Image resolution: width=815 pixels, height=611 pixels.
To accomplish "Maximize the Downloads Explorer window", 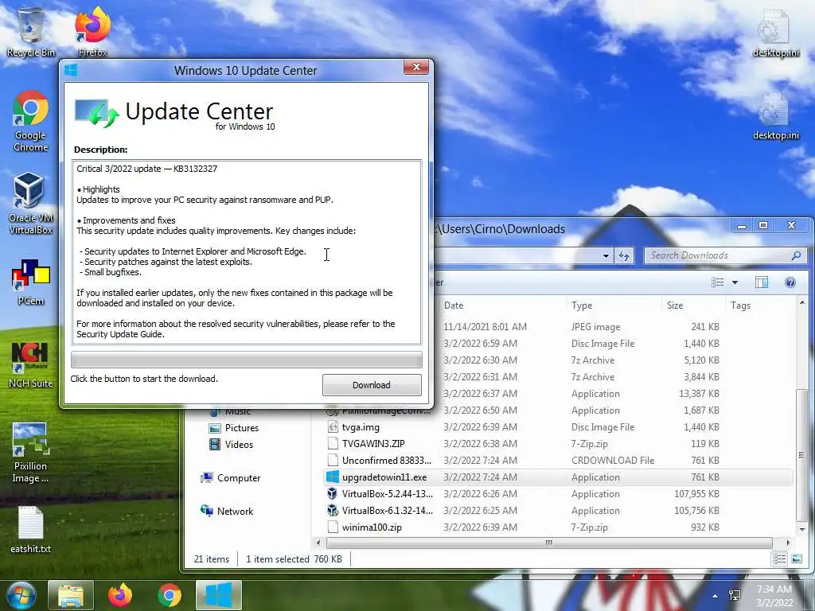I will tap(763, 225).
